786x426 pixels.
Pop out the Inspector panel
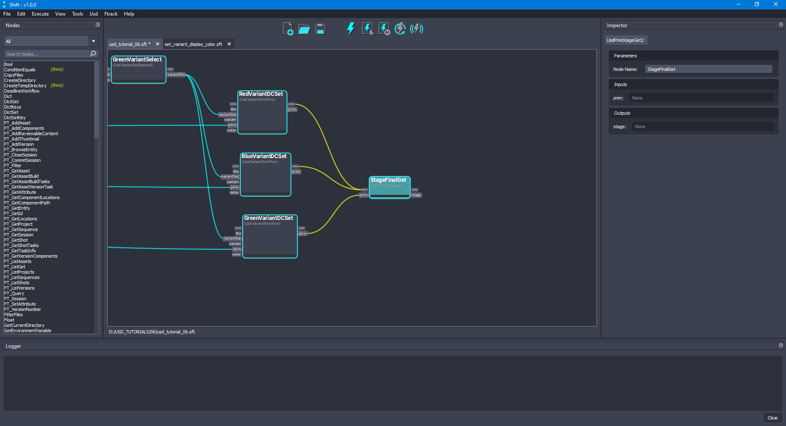(780, 25)
